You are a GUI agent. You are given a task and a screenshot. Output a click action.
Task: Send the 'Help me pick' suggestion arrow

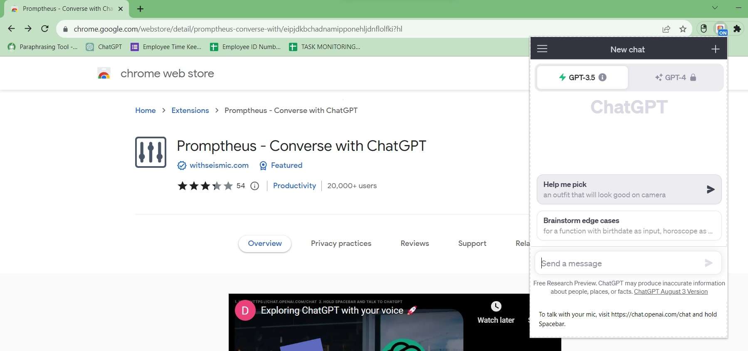point(711,189)
